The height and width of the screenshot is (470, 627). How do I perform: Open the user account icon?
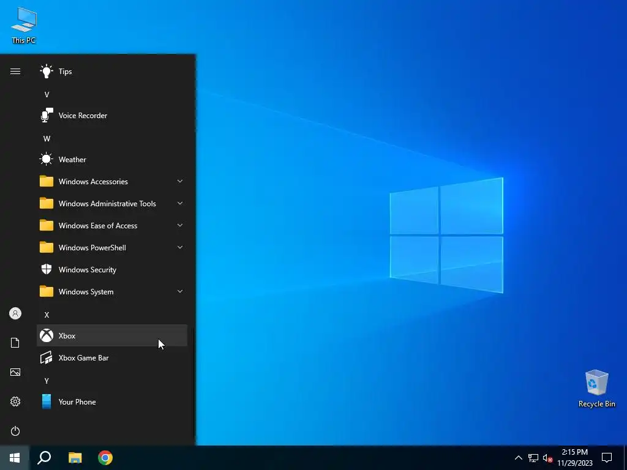tap(15, 313)
